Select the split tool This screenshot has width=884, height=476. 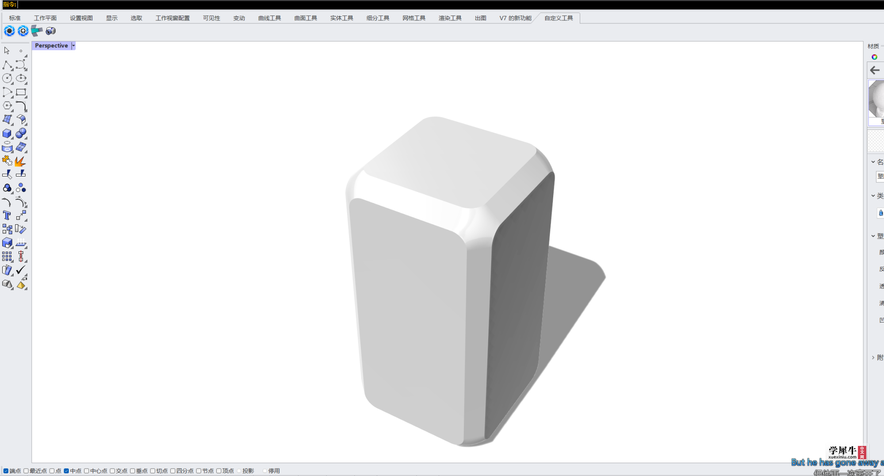(21, 174)
